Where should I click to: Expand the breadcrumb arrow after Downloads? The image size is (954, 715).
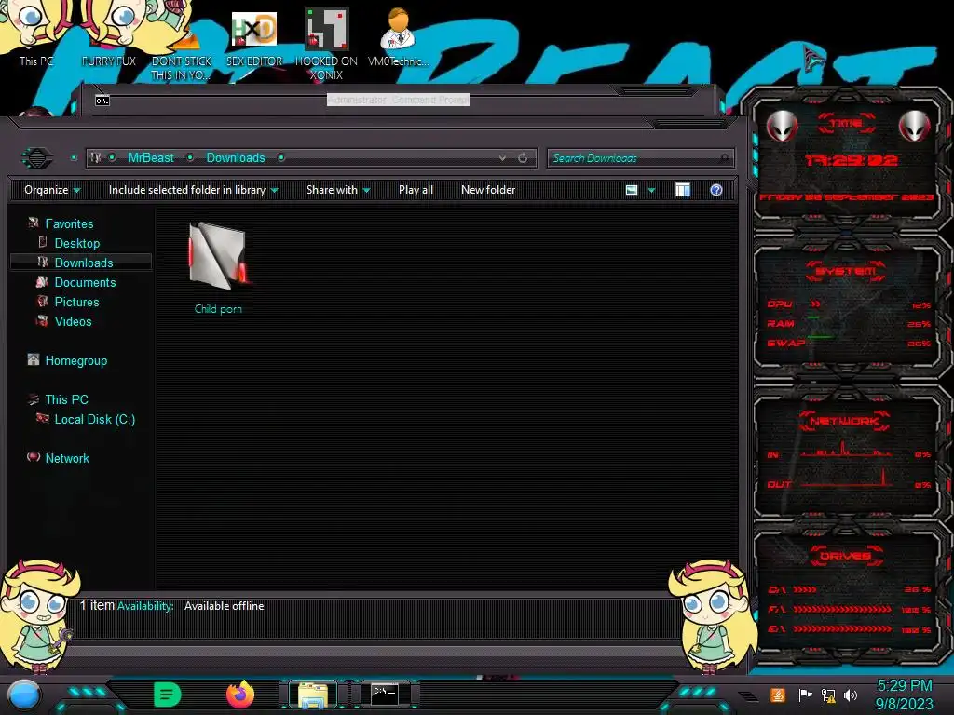tap(281, 158)
